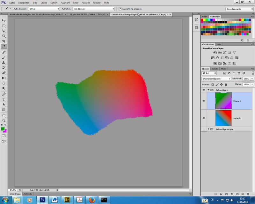Expand the Reihenfolge A Kopie group
This screenshot has width=255, height=204.
(208, 129)
